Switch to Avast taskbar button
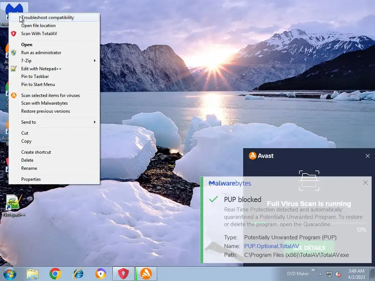This screenshot has width=375, height=281. pyautogui.click(x=146, y=274)
